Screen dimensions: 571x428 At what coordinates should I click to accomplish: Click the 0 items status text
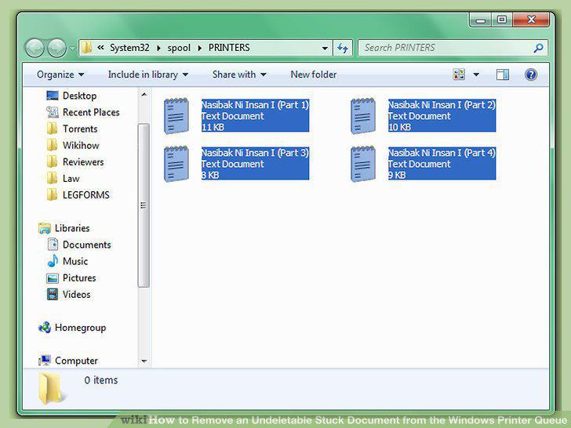(101, 380)
